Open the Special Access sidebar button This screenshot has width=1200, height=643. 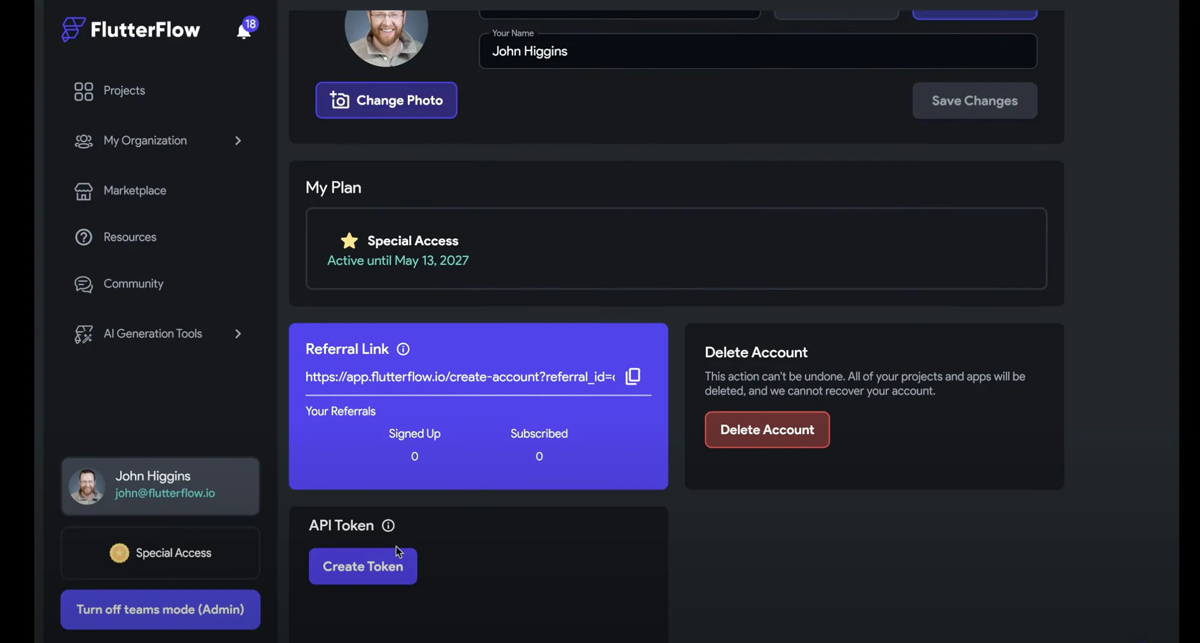(160, 553)
